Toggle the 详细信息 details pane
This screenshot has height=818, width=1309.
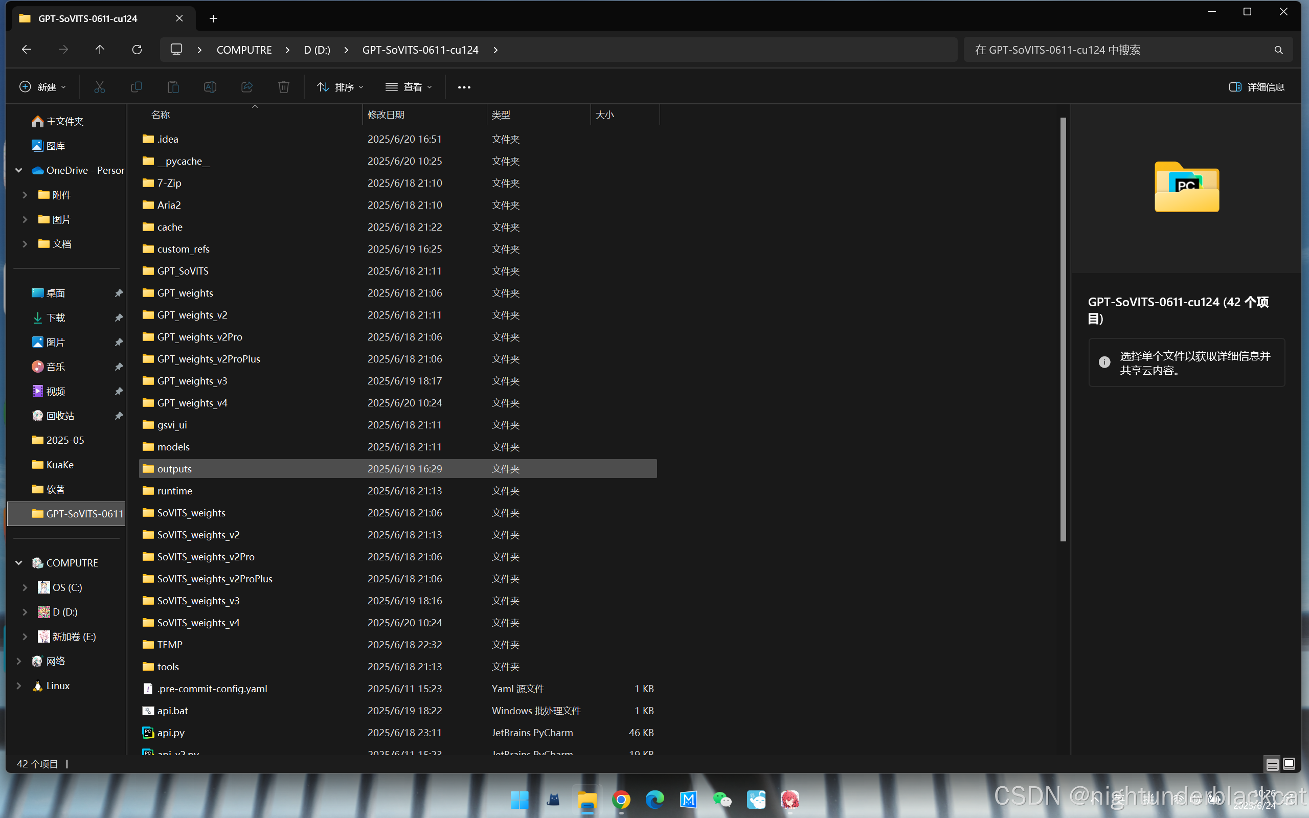[x=1256, y=87]
